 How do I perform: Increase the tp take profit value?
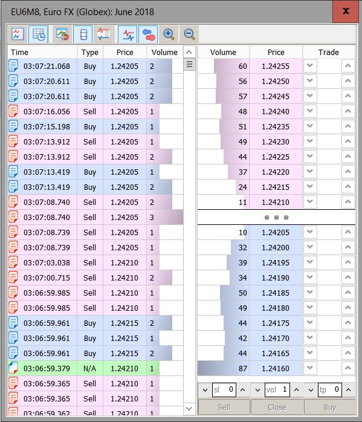(x=348, y=390)
